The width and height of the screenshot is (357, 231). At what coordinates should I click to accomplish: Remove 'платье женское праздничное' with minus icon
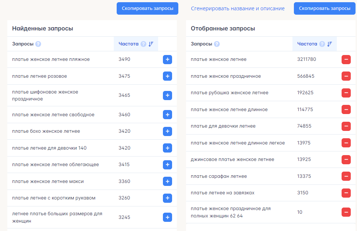tap(346, 76)
